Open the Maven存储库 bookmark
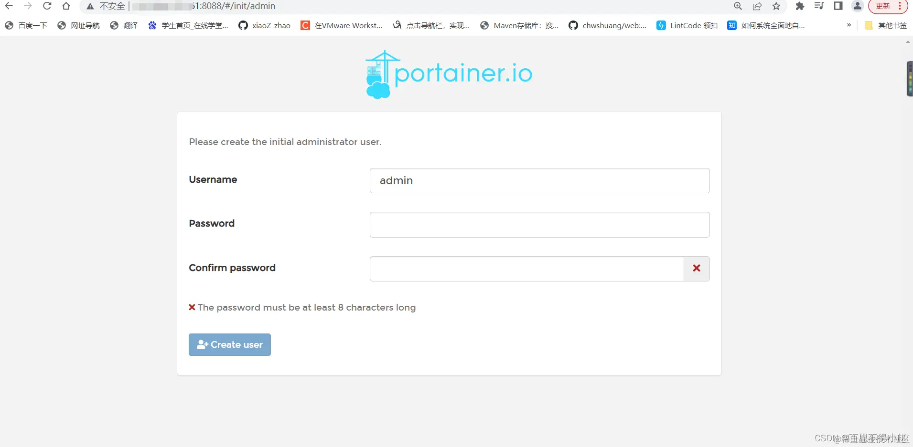The image size is (913, 447). pos(519,25)
